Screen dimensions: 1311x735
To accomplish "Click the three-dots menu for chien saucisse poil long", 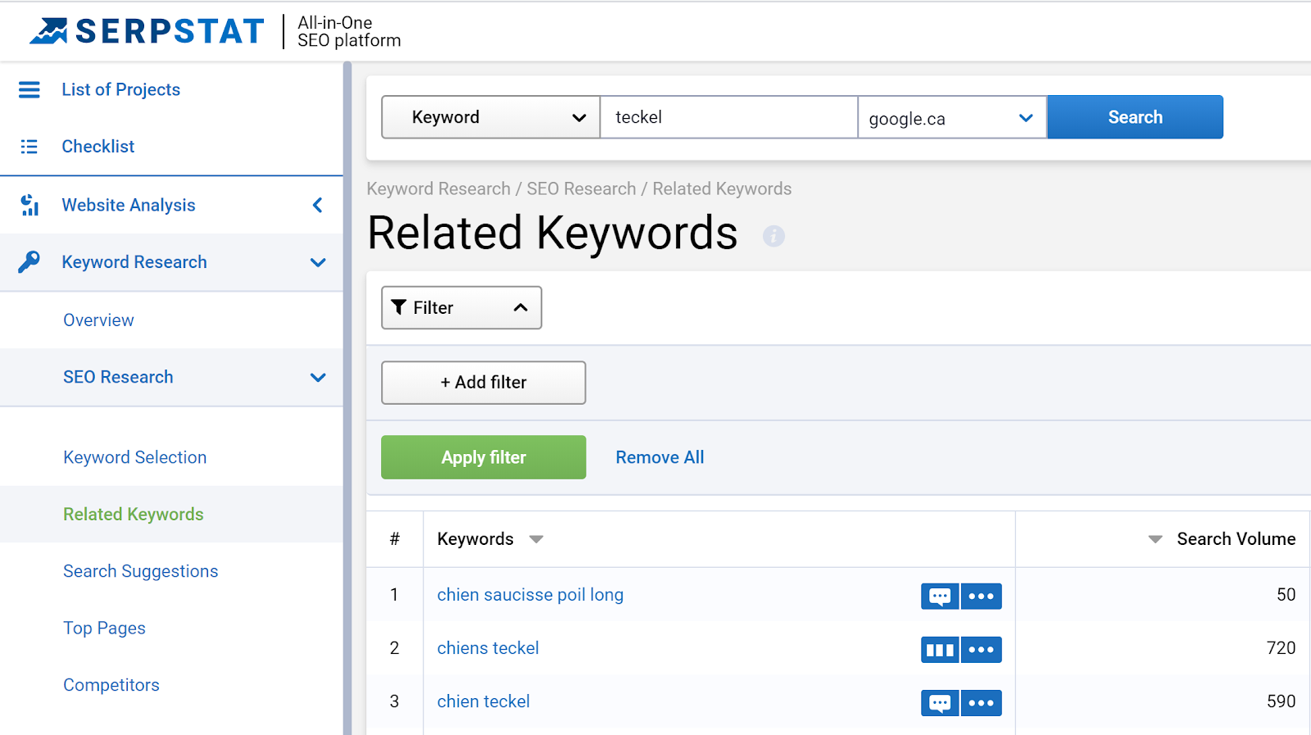I will [982, 597].
